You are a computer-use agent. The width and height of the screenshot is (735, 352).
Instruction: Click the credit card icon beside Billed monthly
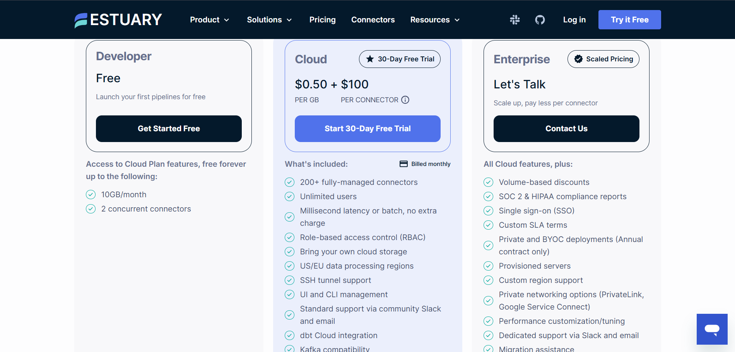[403, 164]
